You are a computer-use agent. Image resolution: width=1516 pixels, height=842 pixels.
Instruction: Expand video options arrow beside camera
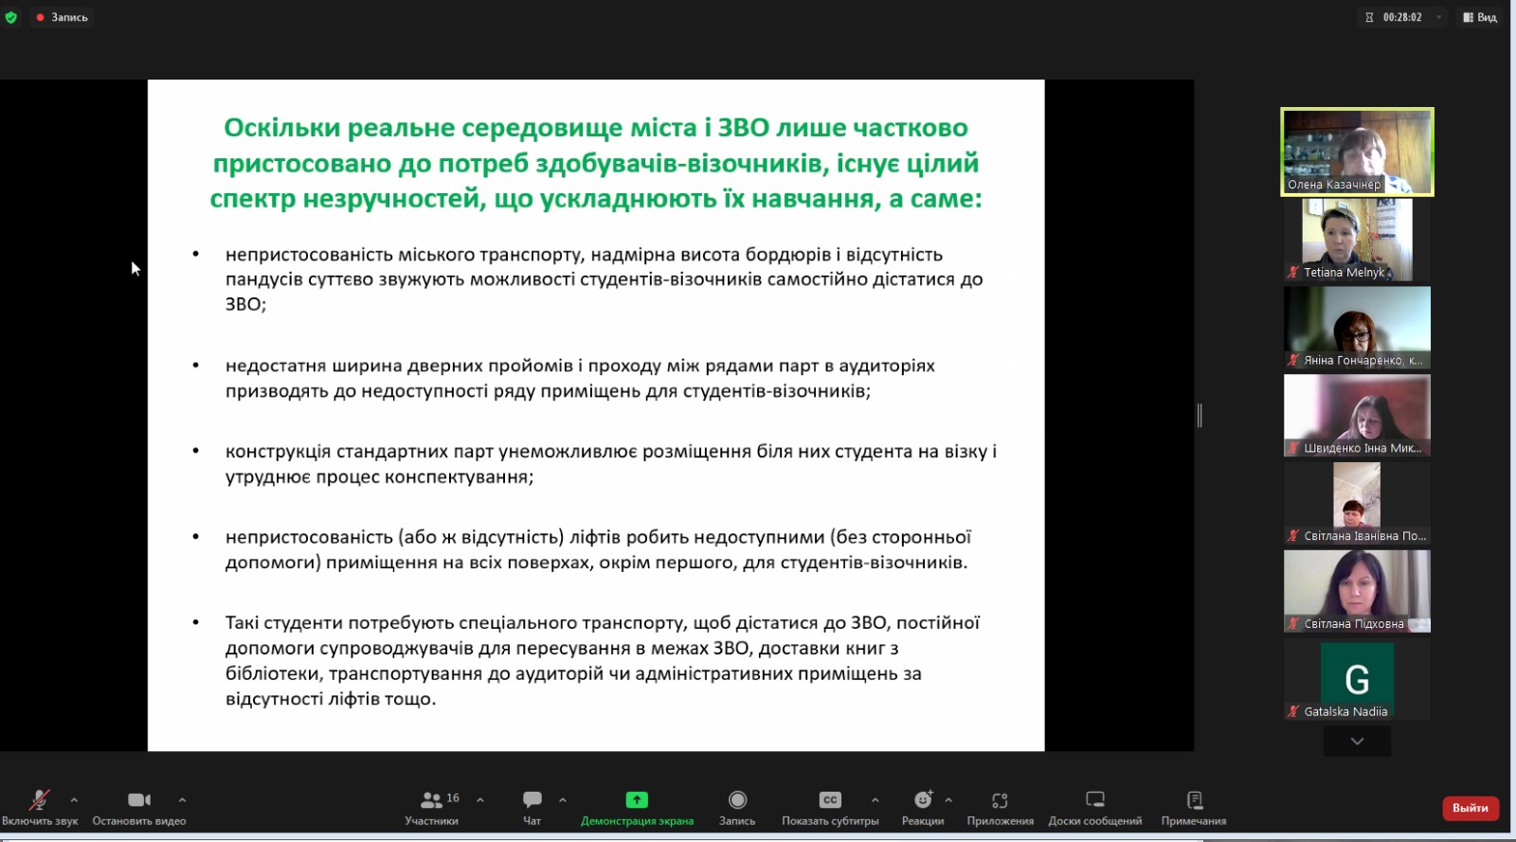coord(182,800)
